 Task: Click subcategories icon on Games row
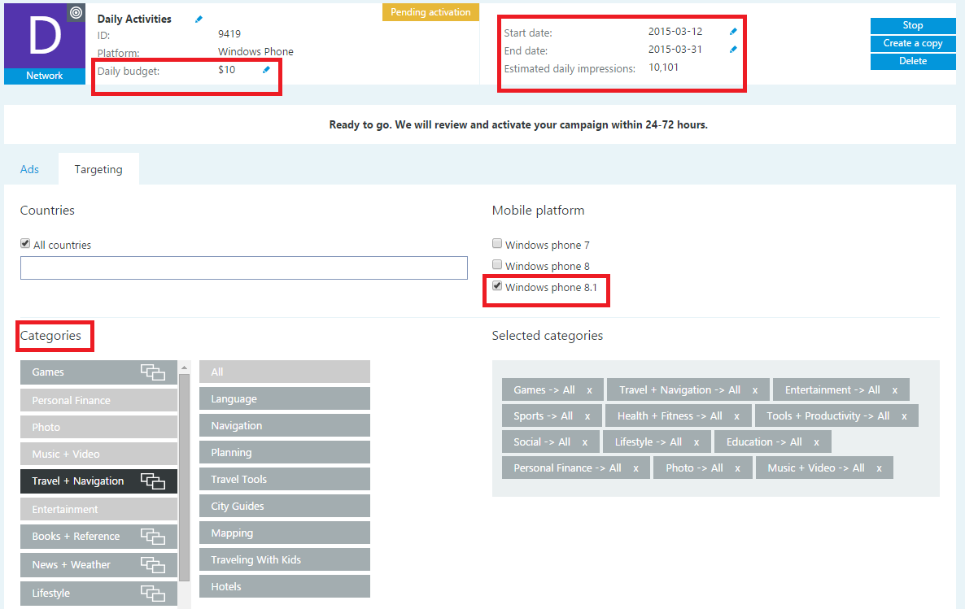pyautogui.click(x=153, y=372)
